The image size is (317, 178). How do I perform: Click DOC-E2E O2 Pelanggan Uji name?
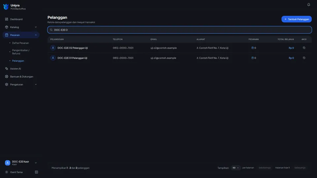point(73,48)
